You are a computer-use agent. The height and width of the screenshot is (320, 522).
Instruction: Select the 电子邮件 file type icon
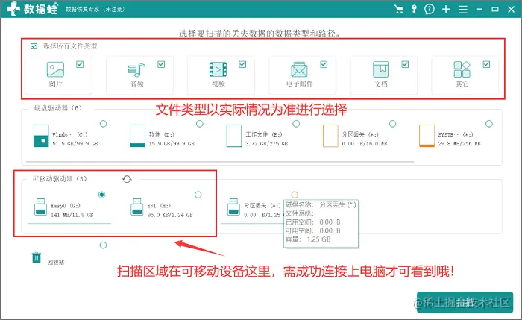299,69
